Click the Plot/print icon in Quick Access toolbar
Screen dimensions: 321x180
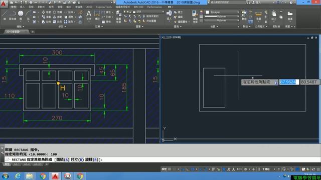click(31, 2)
